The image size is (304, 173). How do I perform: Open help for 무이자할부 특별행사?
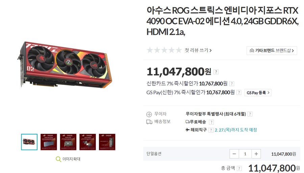250,114
